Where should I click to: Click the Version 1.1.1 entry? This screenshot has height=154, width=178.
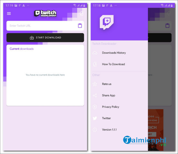[119, 130]
